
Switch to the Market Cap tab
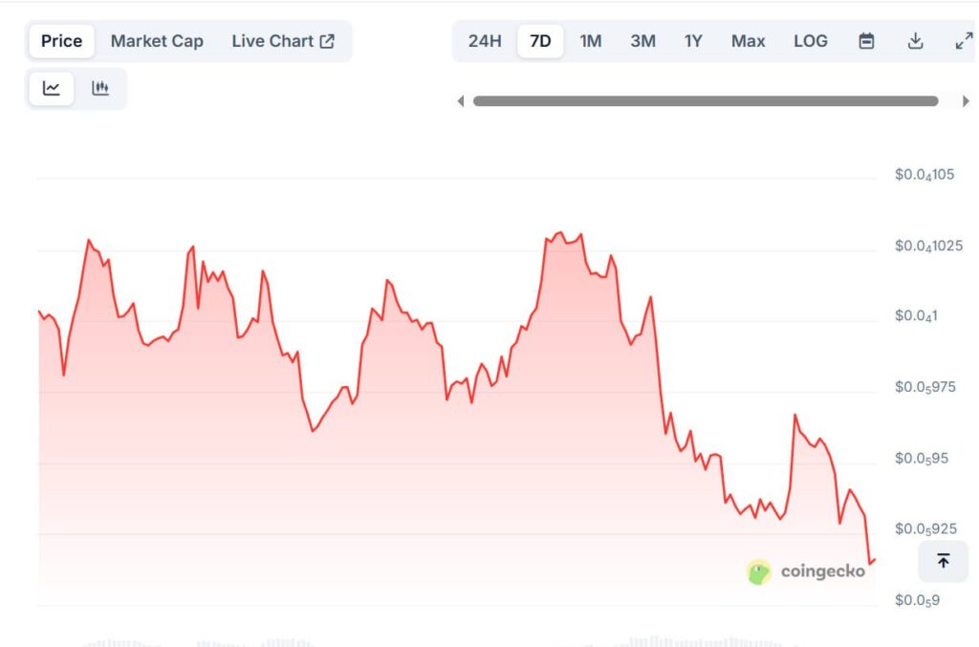(x=157, y=41)
